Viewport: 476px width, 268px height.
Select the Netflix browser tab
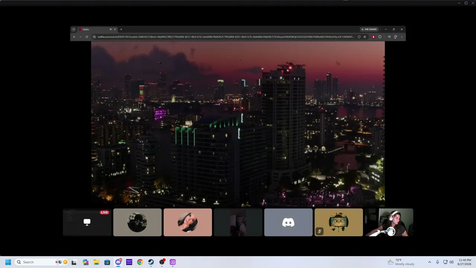[x=97, y=29]
